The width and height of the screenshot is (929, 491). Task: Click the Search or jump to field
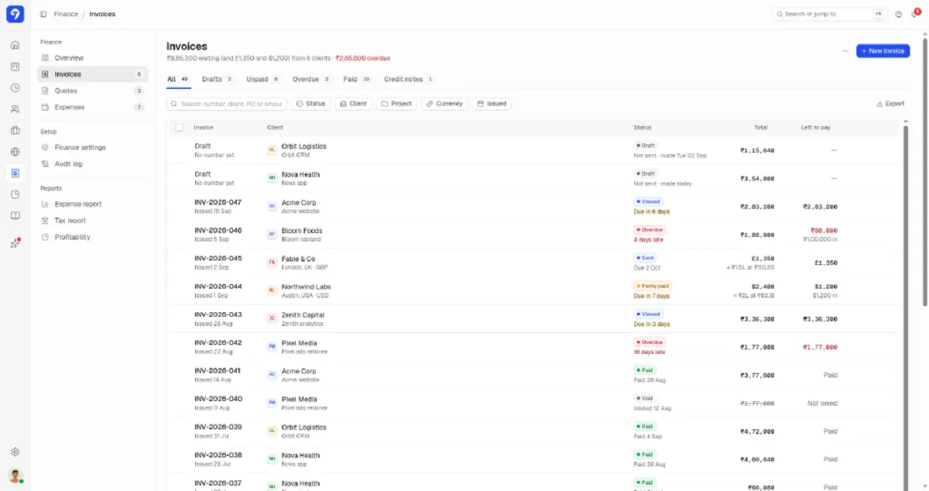(x=830, y=14)
